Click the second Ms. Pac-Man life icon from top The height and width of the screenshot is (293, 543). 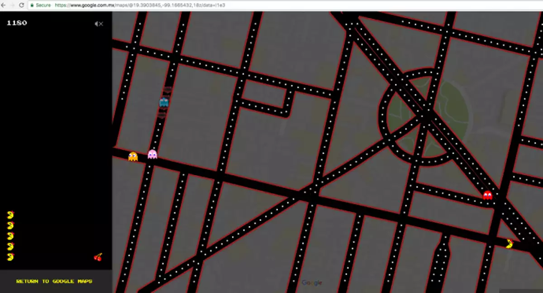(x=10, y=225)
